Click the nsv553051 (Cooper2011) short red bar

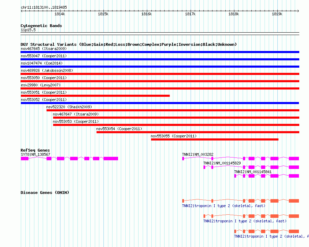(x=95, y=96)
